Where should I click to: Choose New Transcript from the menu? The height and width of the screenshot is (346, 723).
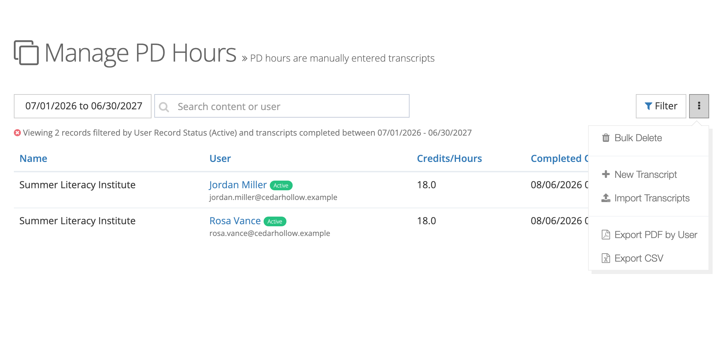(649, 174)
